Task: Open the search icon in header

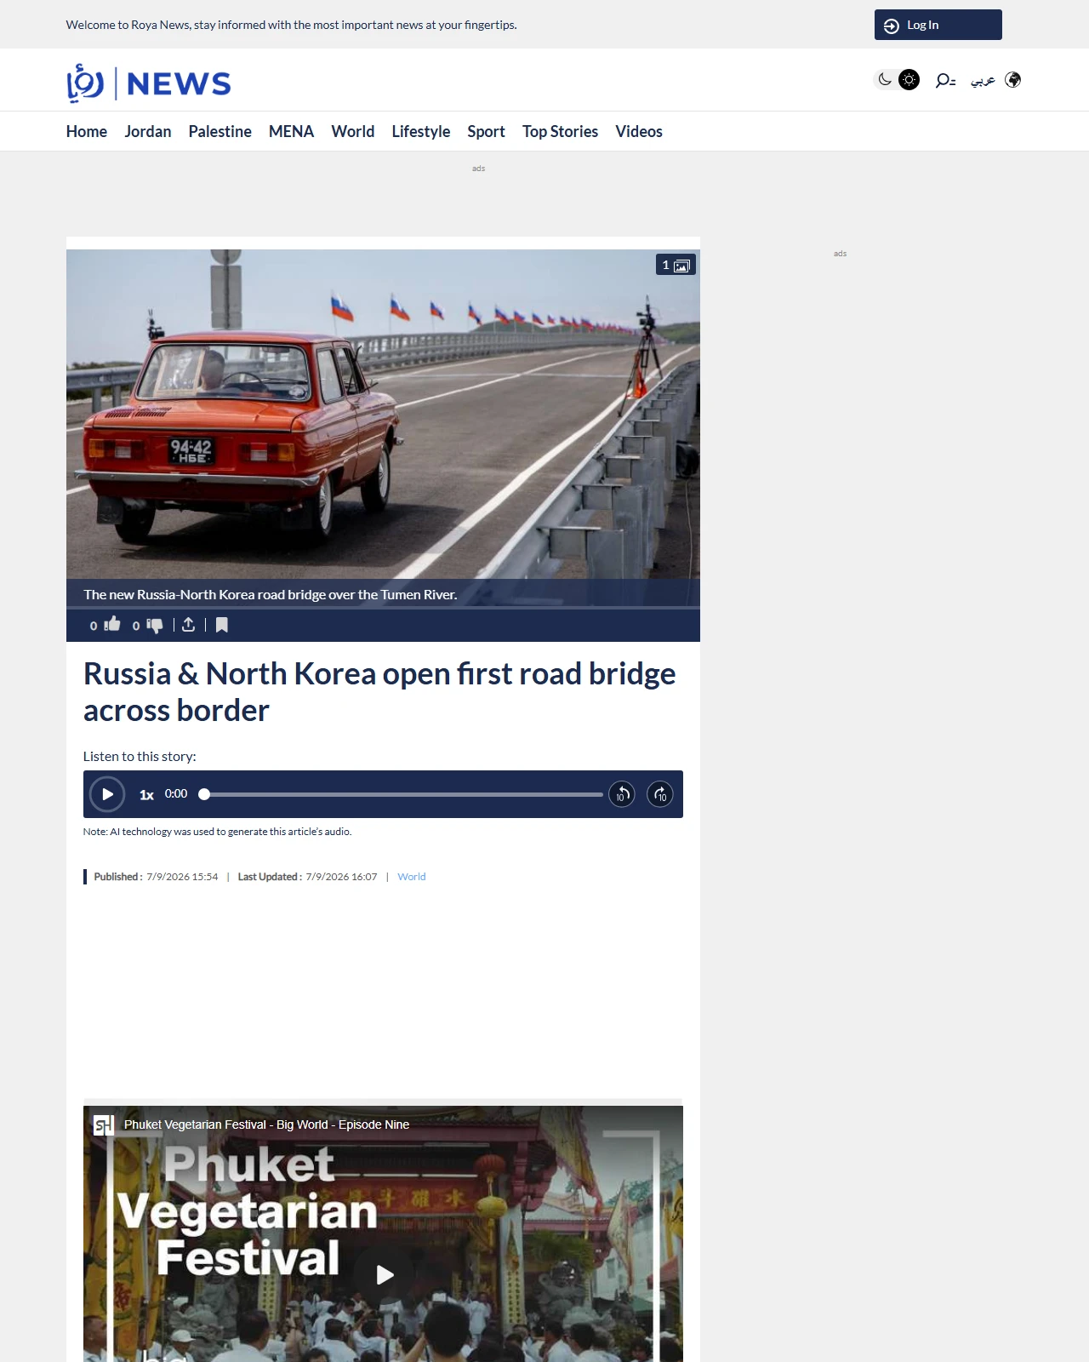Action: pos(945,80)
